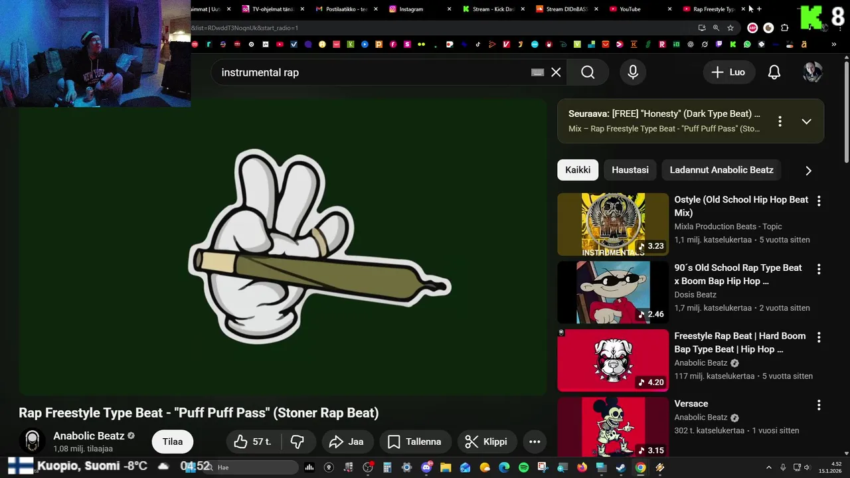Click the taskbar Hae search box
Image resolution: width=850 pixels, height=478 pixels.
(251, 467)
